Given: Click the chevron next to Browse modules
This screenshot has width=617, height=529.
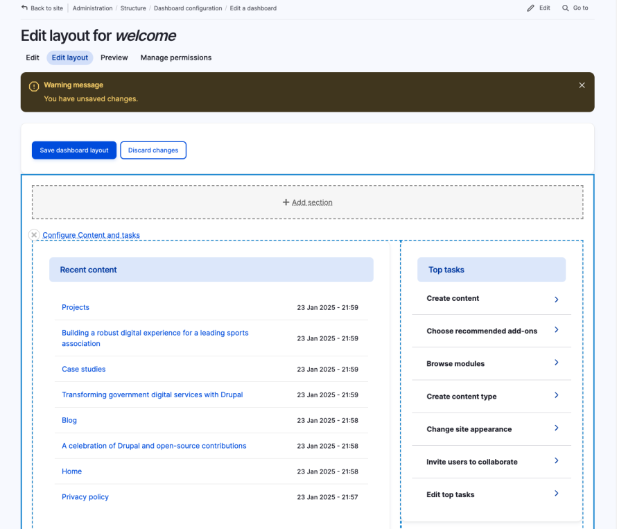Looking at the screenshot, I should 557,363.
